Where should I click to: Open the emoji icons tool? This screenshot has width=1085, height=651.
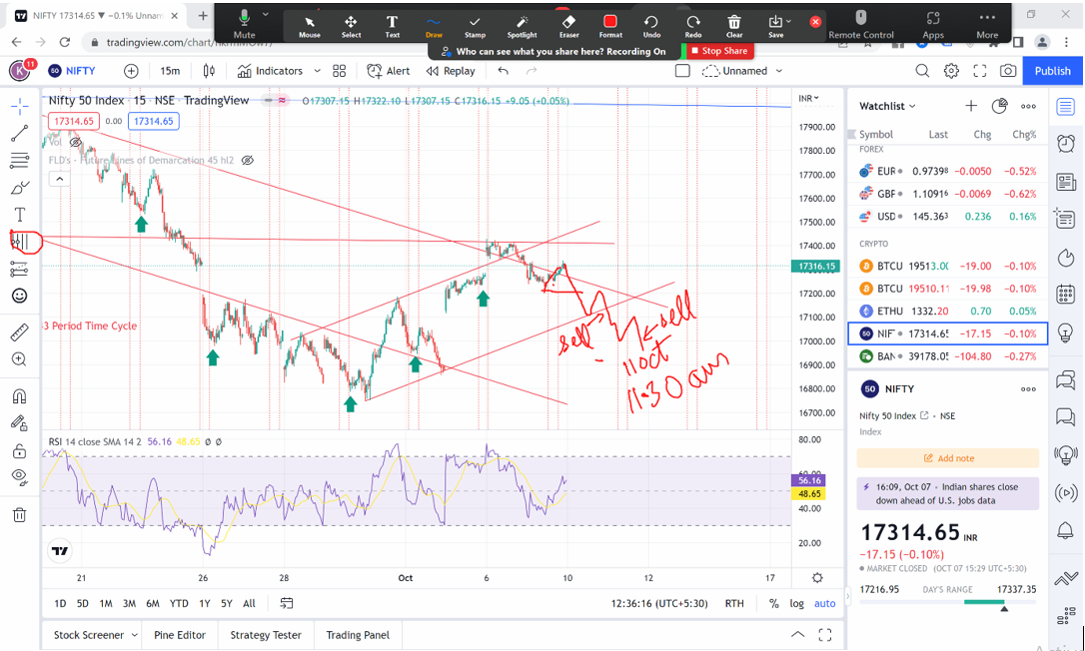click(19, 297)
